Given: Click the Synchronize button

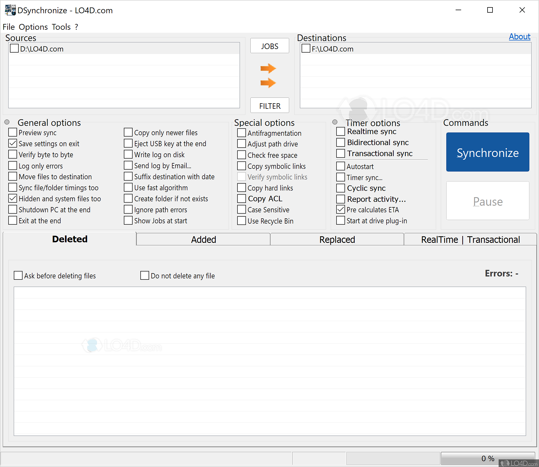Looking at the screenshot, I should tap(488, 152).
